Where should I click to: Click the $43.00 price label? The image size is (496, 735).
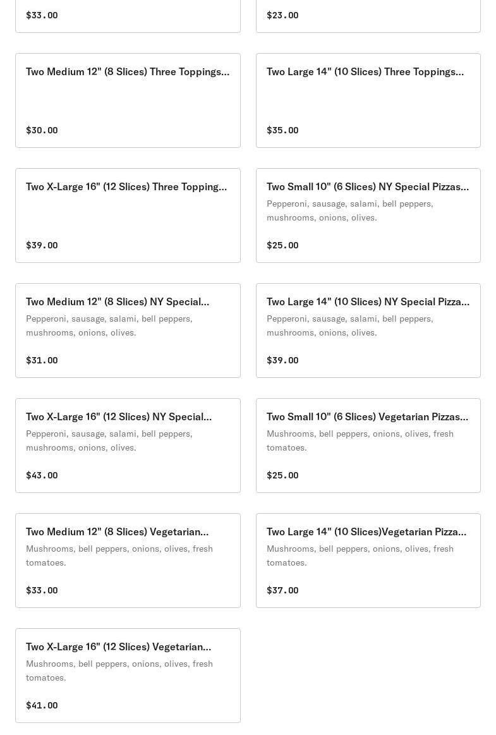pyautogui.click(x=42, y=475)
